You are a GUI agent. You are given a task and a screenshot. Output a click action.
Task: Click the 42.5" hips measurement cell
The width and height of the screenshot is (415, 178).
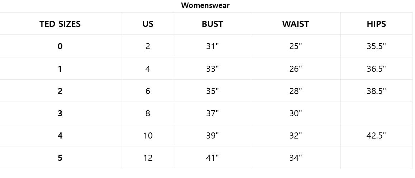click(376, 136)
